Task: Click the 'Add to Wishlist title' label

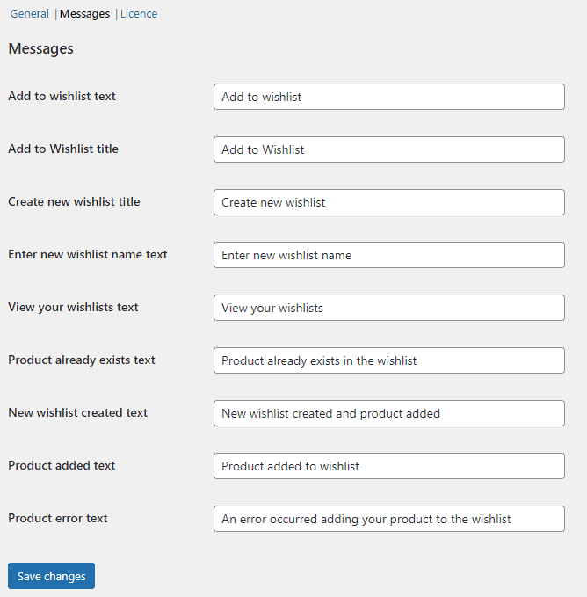Action: point(63,149)
